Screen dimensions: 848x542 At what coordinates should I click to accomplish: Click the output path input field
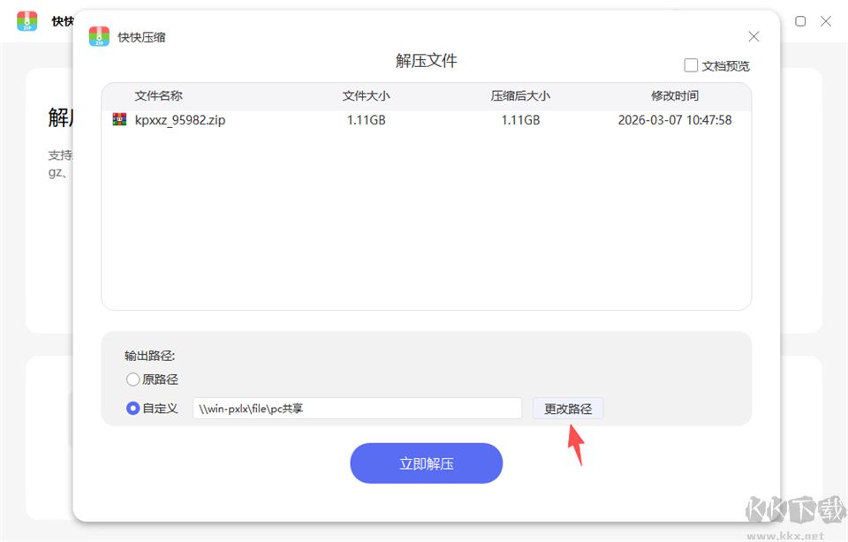(357, 408)
